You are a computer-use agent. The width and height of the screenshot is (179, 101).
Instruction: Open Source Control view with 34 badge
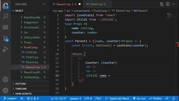[x=6, y=39]
